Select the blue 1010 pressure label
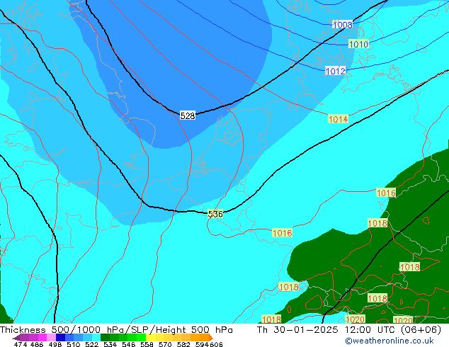Screen dimensions: 449x347 358,45
